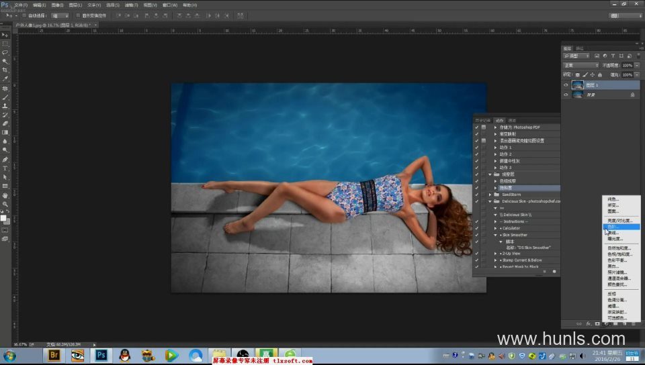
Task: Select the Hand tool
Action: [5, 195]
